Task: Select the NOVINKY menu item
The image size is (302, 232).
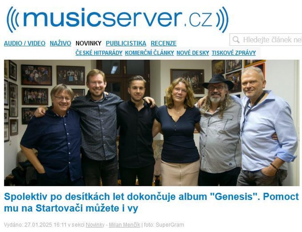Action: point(89,43)
